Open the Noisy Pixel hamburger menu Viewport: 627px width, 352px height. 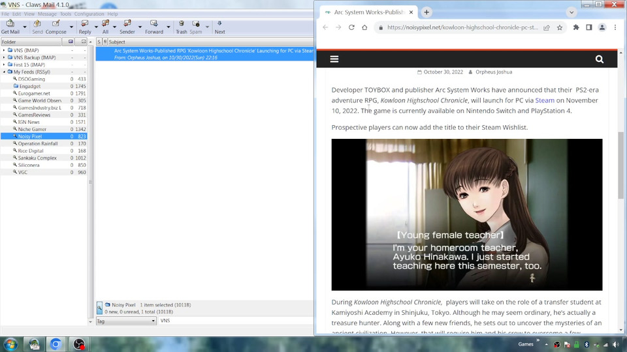[x=334, y=59]
